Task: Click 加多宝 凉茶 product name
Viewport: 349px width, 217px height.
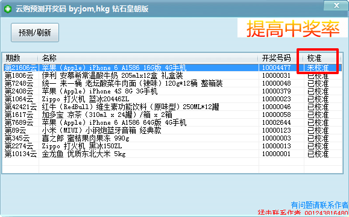Action: click(107, 115)
